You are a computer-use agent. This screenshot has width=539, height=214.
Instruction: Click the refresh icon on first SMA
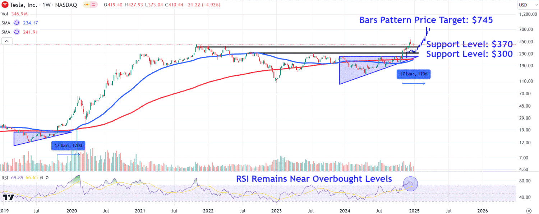click(17, 23)
